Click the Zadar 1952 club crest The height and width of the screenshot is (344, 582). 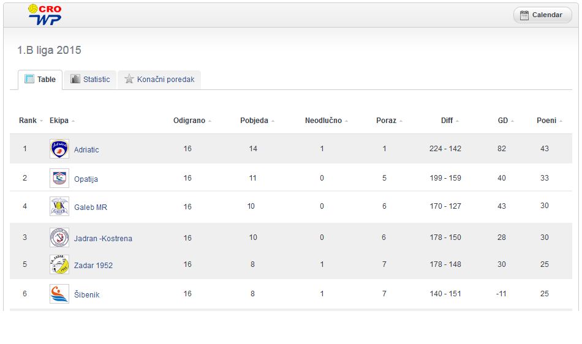point(59,264)
